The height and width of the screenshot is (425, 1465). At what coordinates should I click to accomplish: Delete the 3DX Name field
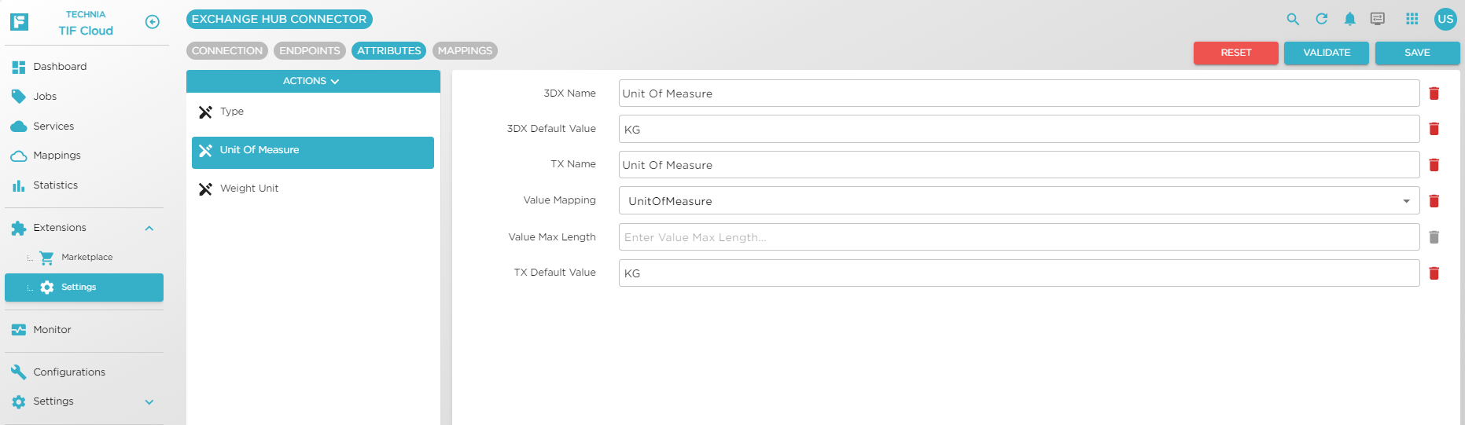click(x=1434, y=93)
